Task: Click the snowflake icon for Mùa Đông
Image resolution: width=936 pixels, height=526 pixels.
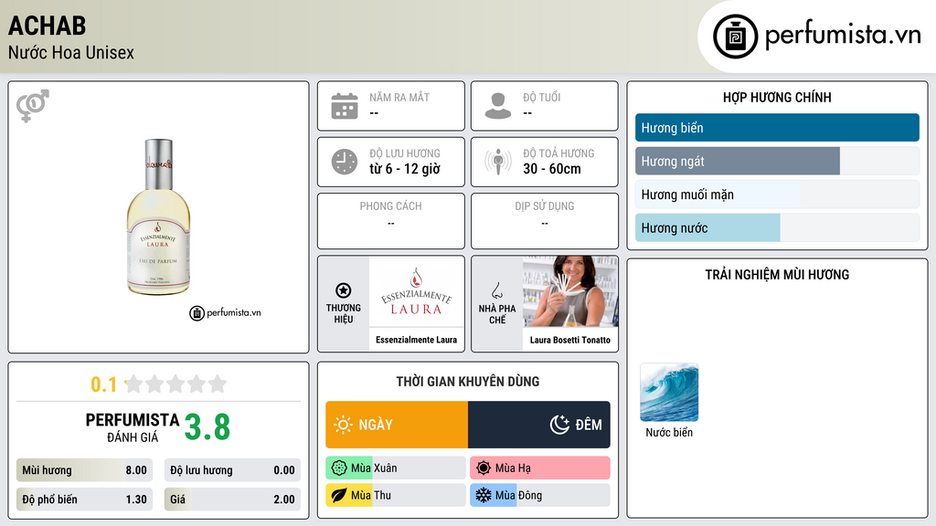Action: click(484, 496)
